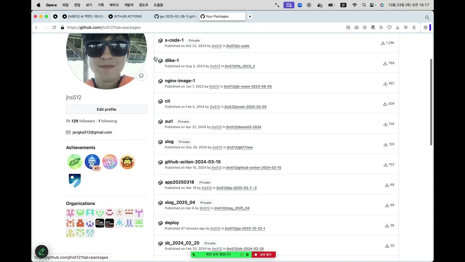Switch to the AIBE3 AI 백엔드 tab

coord(84,16)
